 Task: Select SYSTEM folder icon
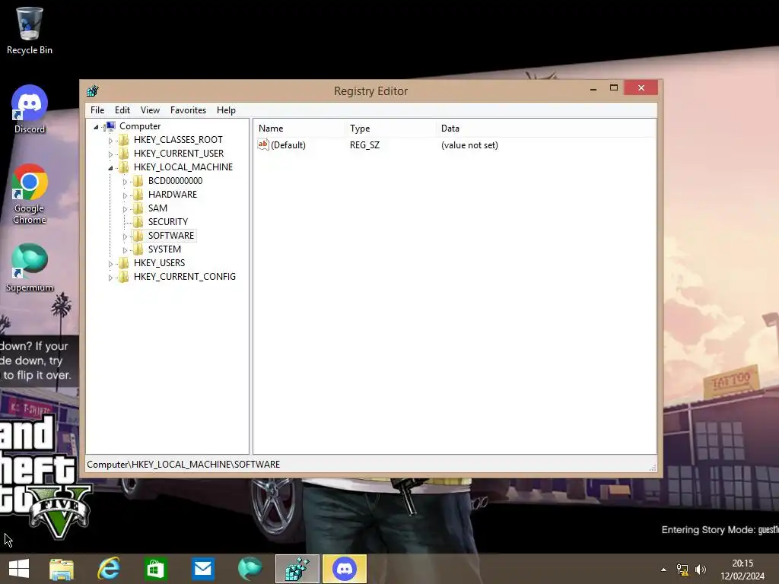point(138,249)
